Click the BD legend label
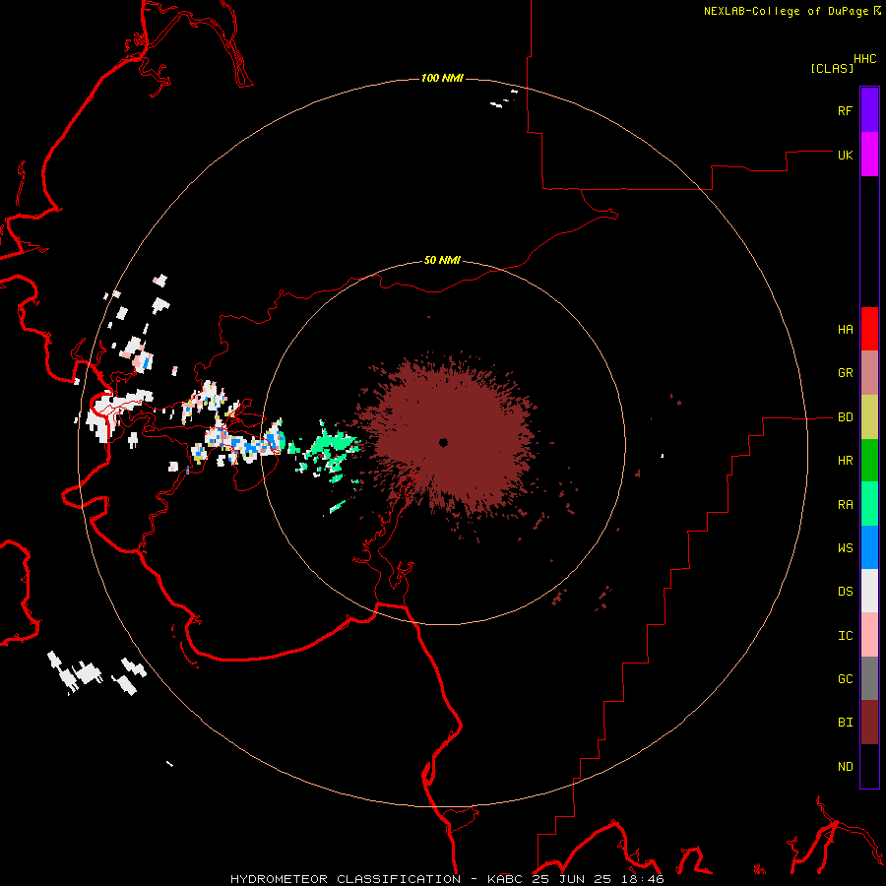The height and width of the screenshot is (886, 886). 845,417
